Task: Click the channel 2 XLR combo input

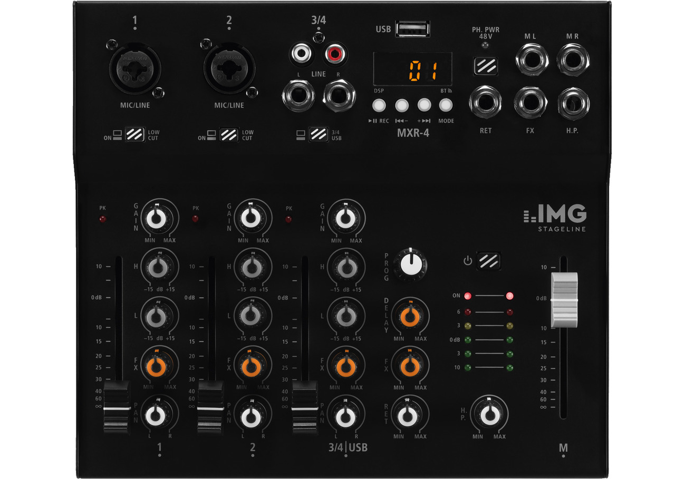Action: [x=229, y=68]
